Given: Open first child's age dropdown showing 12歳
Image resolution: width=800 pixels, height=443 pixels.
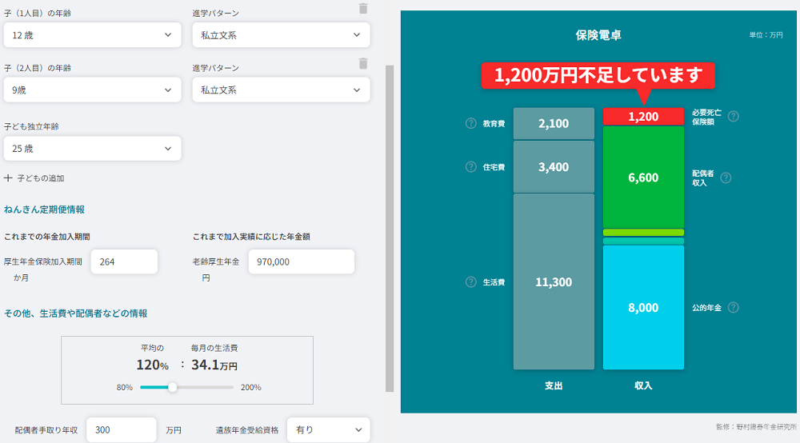Looking at the screenshot, I should click(x=92, y=35).
